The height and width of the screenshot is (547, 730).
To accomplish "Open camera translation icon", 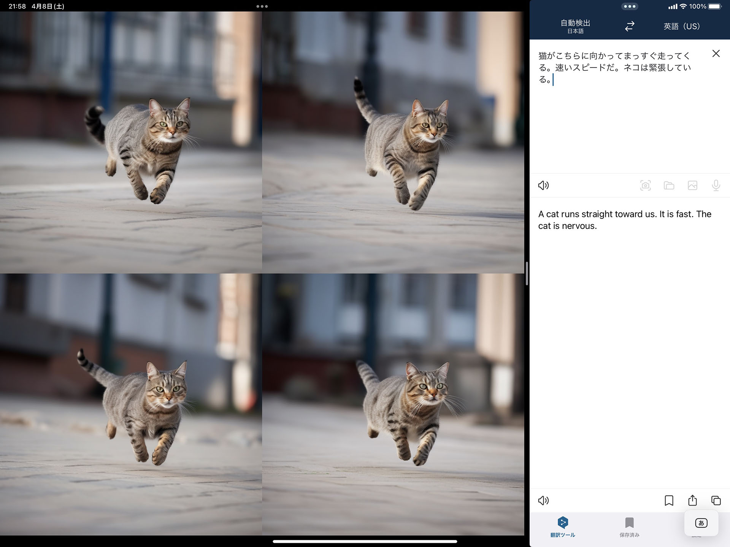I will click(x=645, y=185).
